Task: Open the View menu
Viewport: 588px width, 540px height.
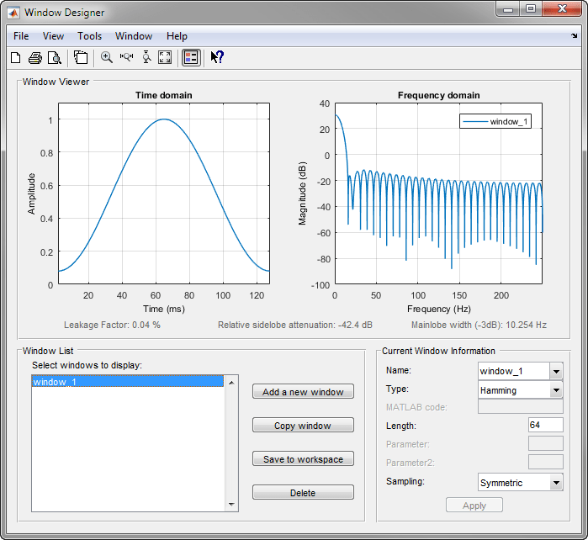Action: click(x=53, y=36)
